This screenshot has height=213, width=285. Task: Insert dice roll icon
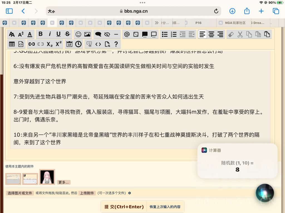[x=136, y=34]
